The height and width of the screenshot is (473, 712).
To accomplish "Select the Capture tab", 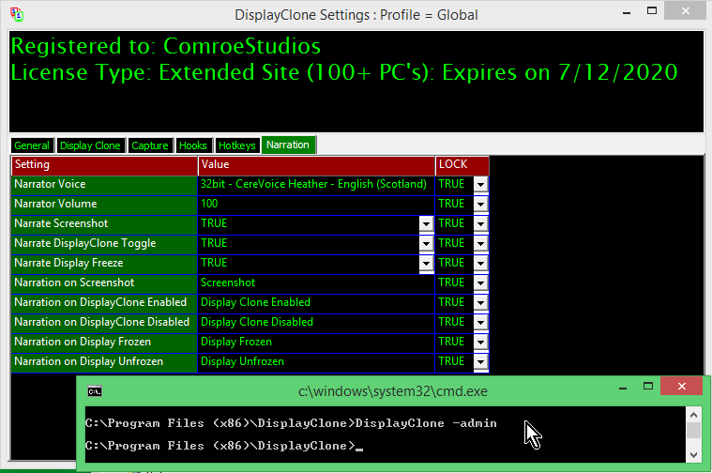I will click(150, 145).
